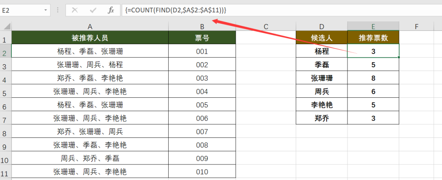This screenshot has height=180, width=442.
Task: Select candidate cell 李艳艳 in column D
Action: pos(322,105)
